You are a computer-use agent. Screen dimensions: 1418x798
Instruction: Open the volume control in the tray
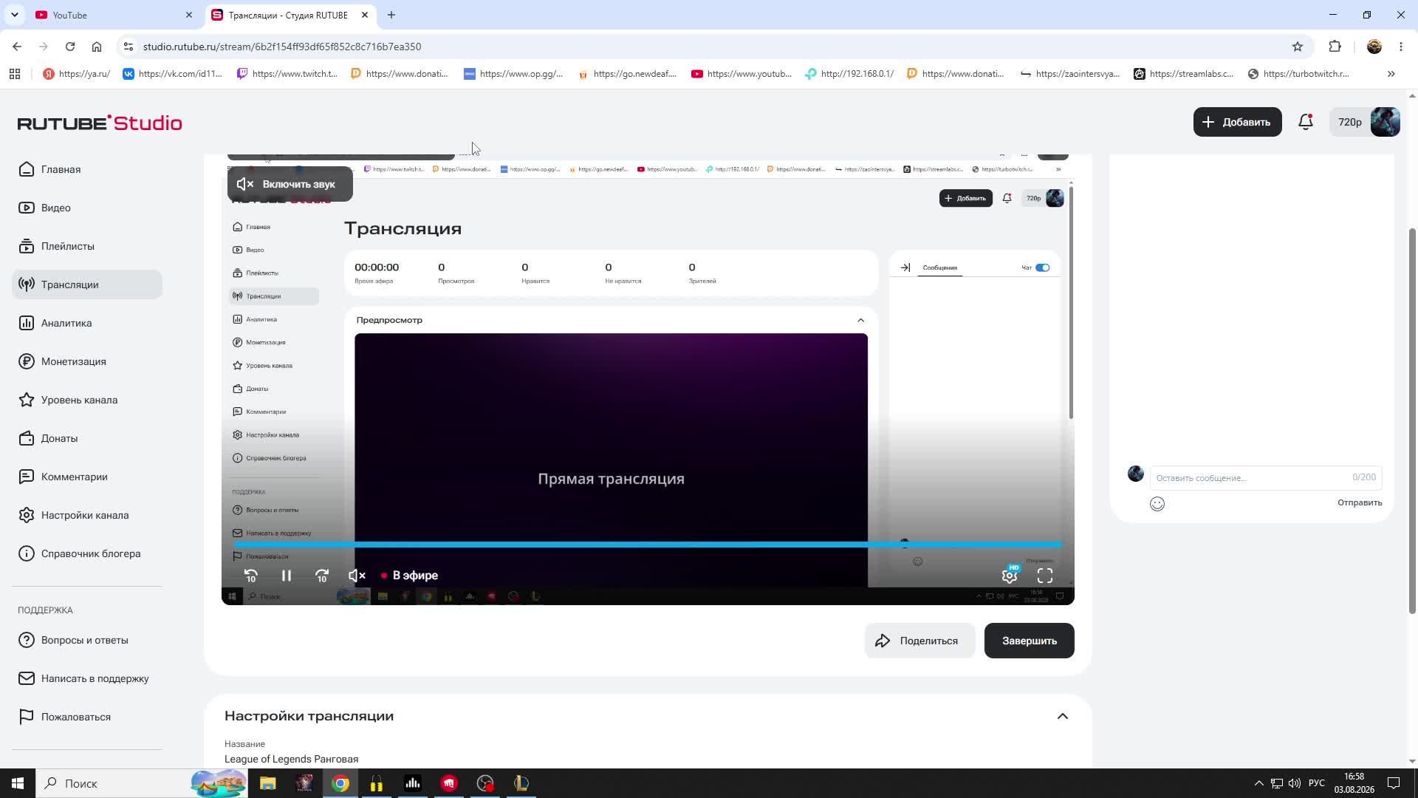[1295, 783]
